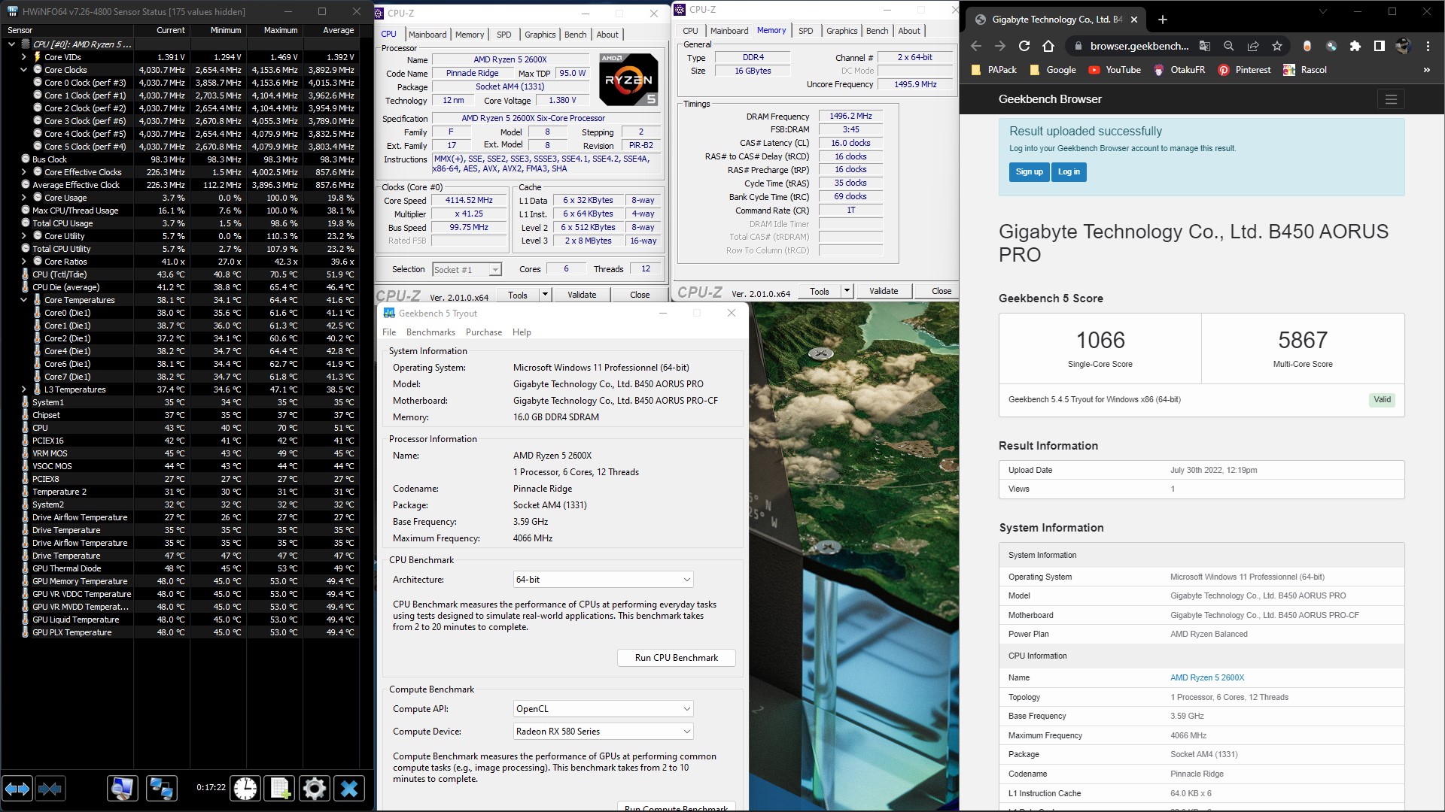Open a new Chrome tab
This screenshot has width=1445, height=812.
tap(1163, 20)
